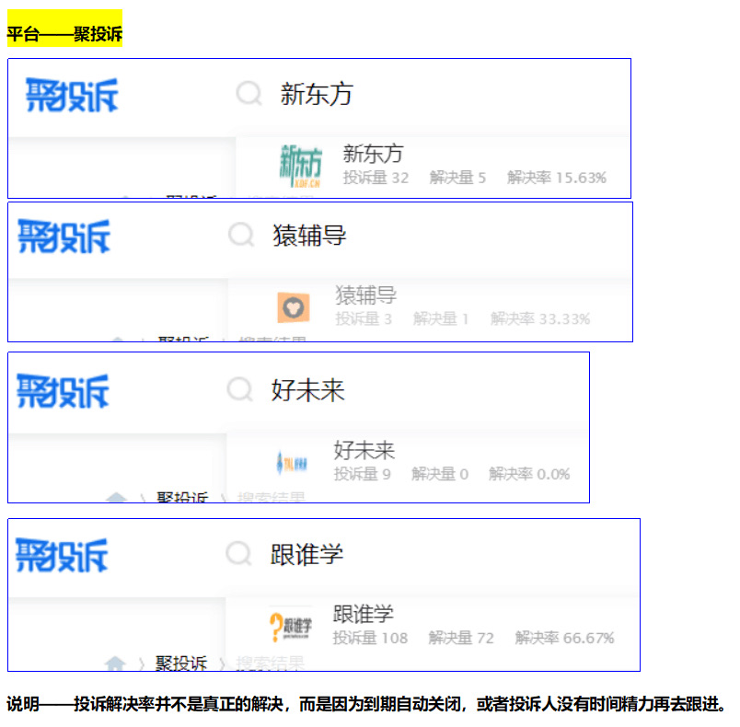Open the 猿辅导 orange monkey logo
Screen dimensions: 740x727
[x=293, y=307]
